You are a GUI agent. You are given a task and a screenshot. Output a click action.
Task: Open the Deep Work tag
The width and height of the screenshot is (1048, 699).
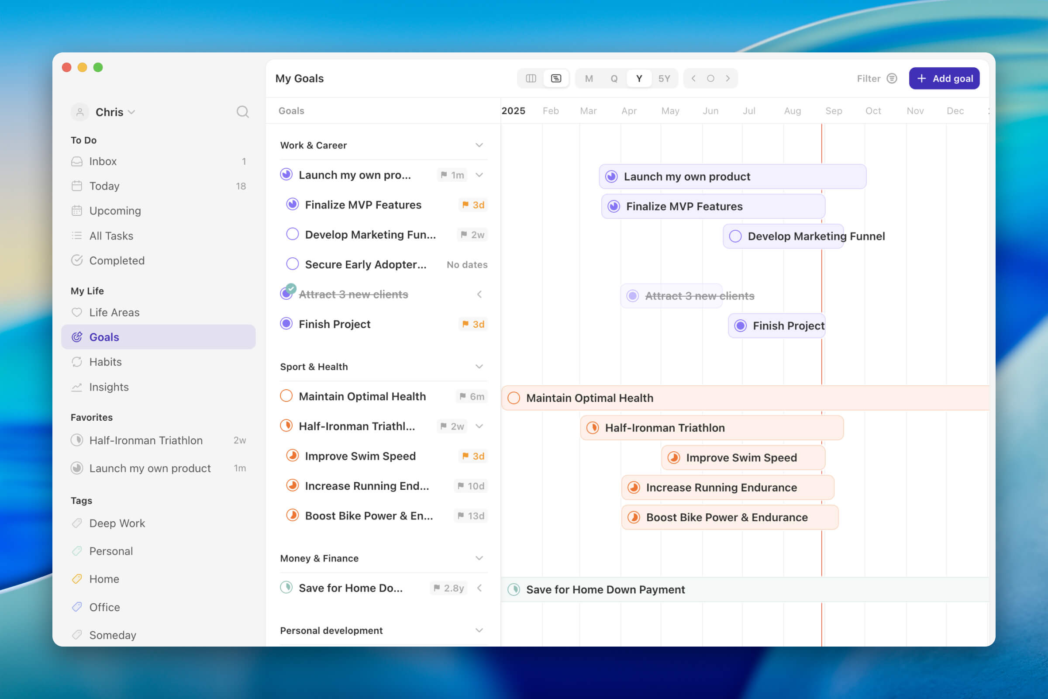pos(117,523)
